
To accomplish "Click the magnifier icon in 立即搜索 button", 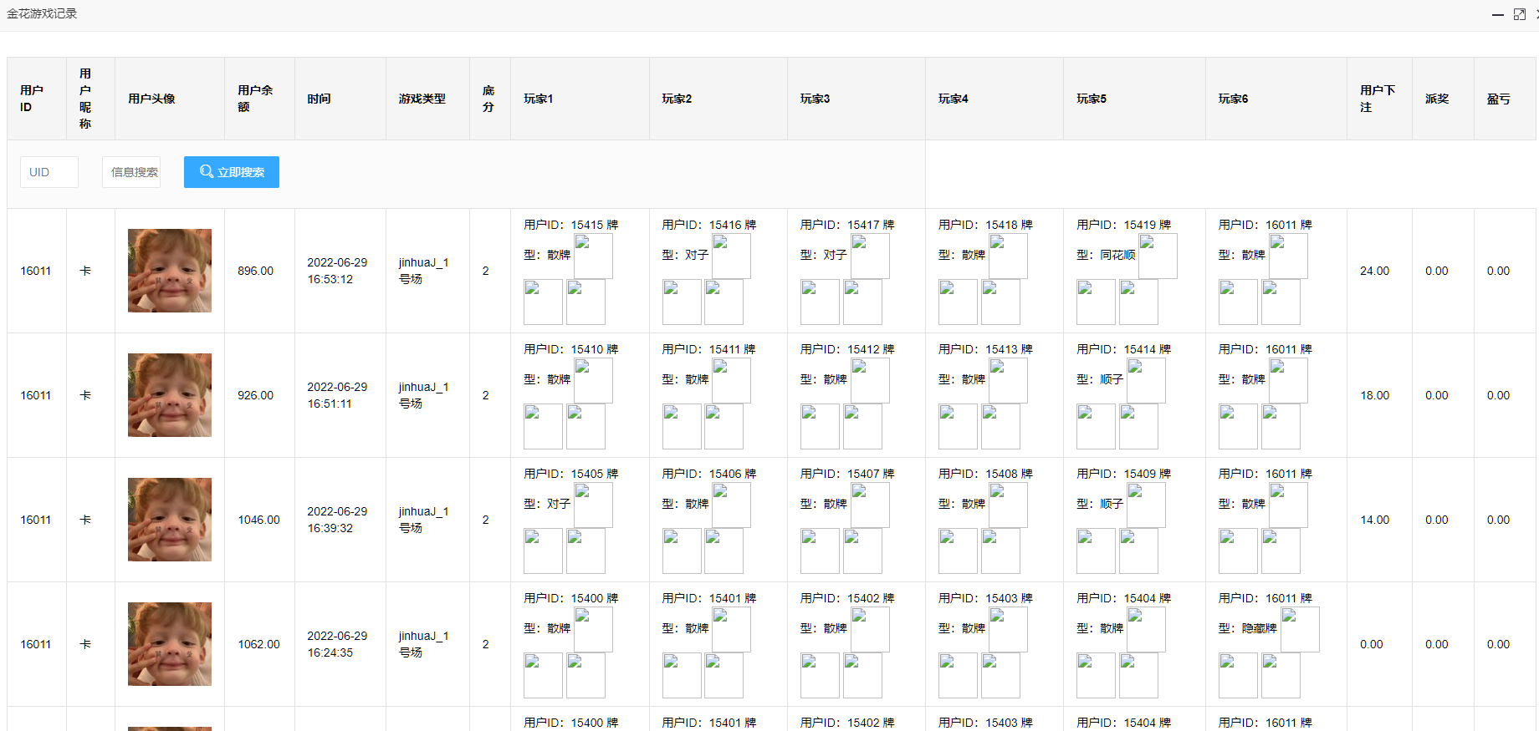I will (206, 171).
